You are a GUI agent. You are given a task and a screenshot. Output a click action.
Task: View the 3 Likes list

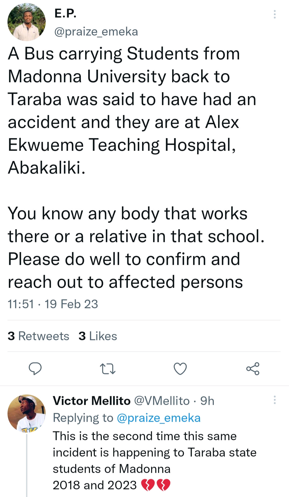[98, 336]
